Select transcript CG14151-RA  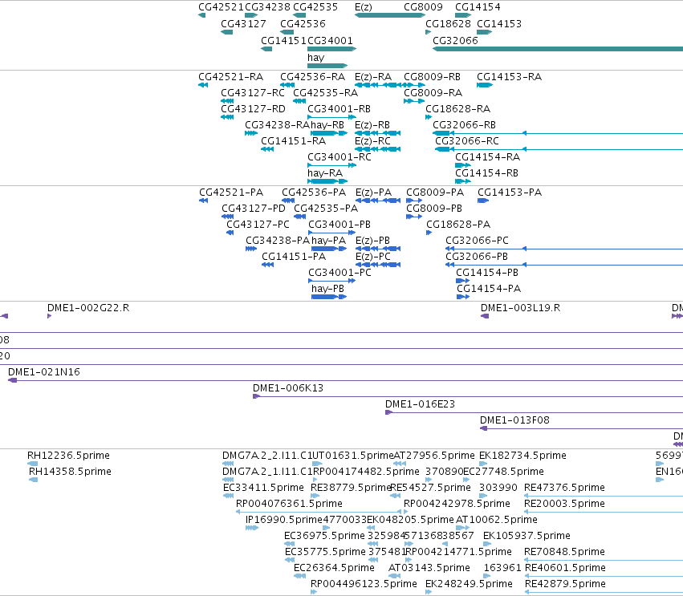point(294,141)
